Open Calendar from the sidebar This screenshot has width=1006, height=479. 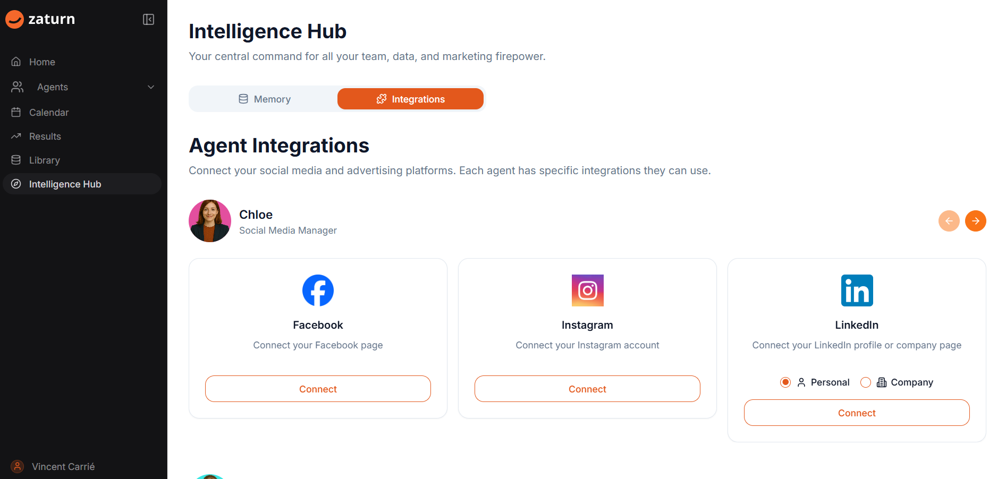[x=49, y=113]
